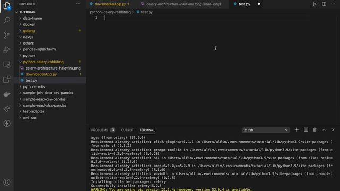Expand the python folder
340x191 pixels.
(29, 56)
